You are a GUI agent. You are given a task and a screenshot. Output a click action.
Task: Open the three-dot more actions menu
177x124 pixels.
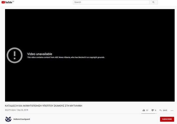172,110
